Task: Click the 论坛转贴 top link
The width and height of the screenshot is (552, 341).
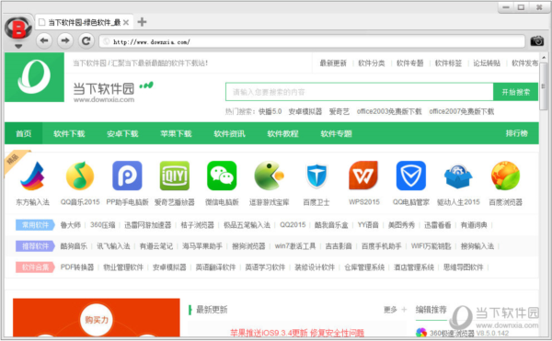Action: (487, 63)
